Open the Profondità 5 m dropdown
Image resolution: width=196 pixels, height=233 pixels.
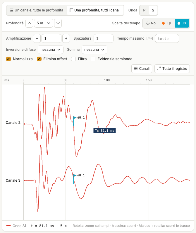tap(44, 23)
